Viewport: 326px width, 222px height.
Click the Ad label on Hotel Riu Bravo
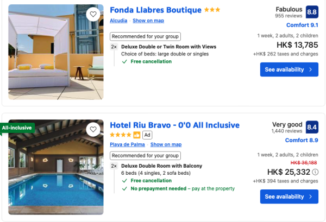tap(147, 135)
